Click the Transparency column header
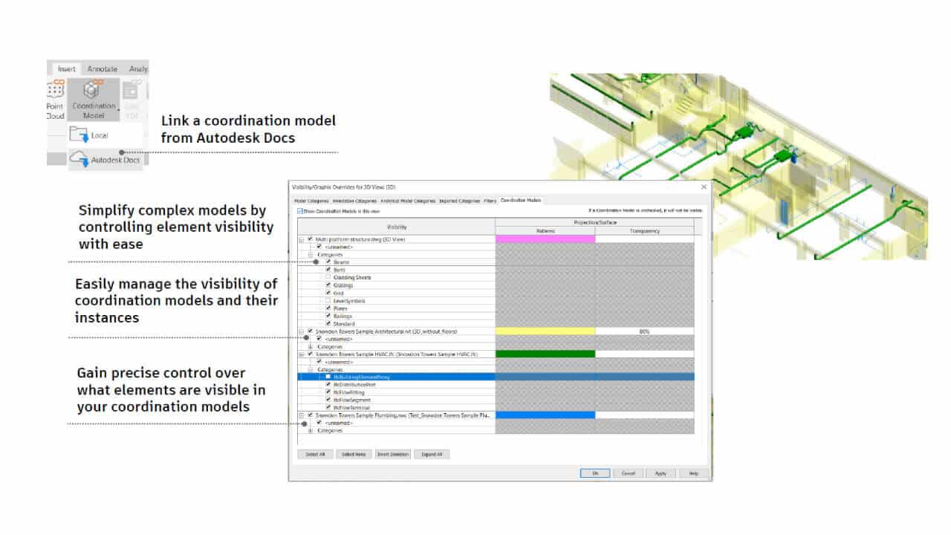The height and width of the screenshot is (535, 951). [644, 231]
